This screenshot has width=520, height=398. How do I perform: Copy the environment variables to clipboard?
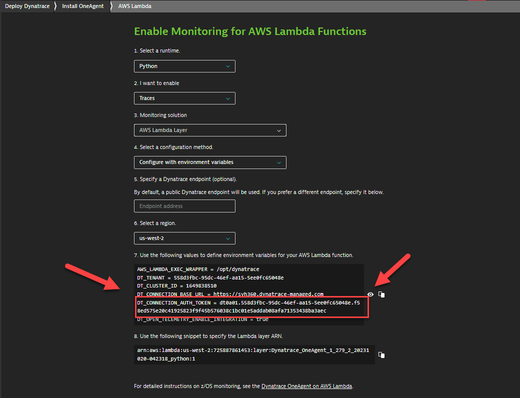(x=381, y=294)
